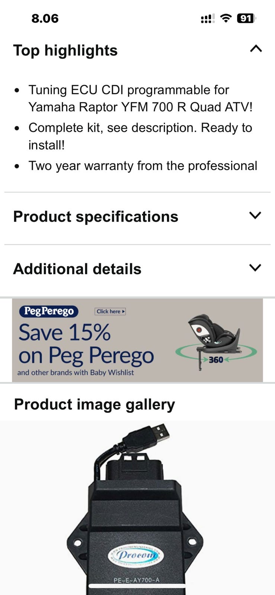Tap the Procom logo on the ECU
Viewport: 275px width, 595px height.
pyautogui.click(x=136, y=556)
